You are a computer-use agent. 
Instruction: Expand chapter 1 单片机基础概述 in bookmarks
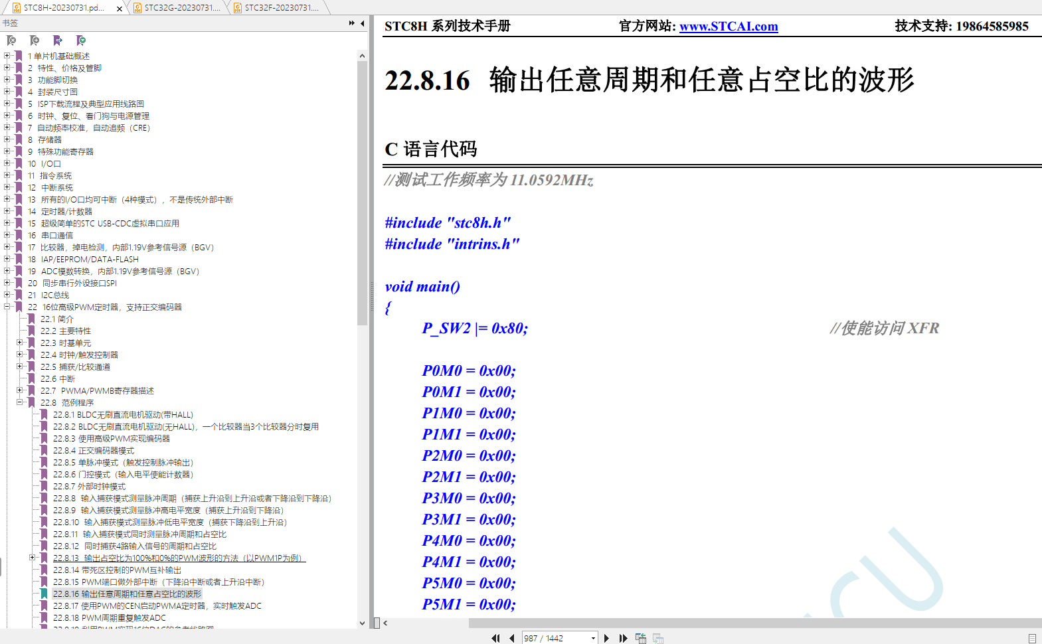[x=7, y=56]
